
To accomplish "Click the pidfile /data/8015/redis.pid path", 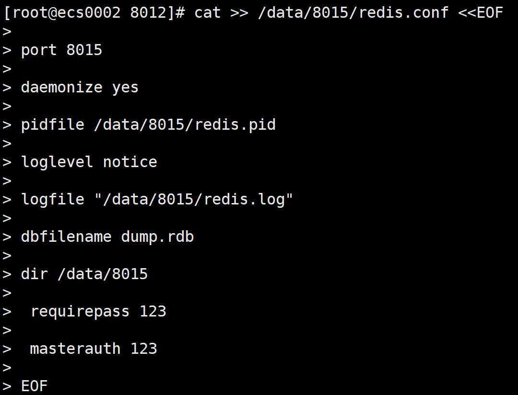I will coord(185,125).
